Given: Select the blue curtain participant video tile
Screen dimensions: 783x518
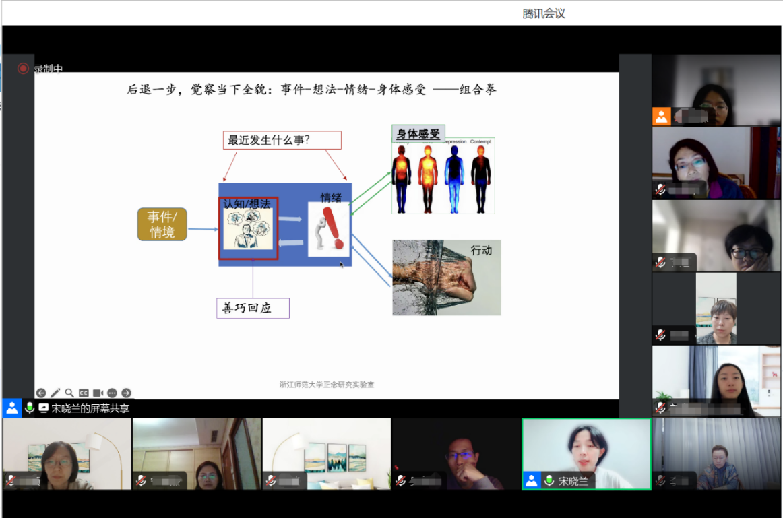Looking at the screenshot, I should pos(716,381).
